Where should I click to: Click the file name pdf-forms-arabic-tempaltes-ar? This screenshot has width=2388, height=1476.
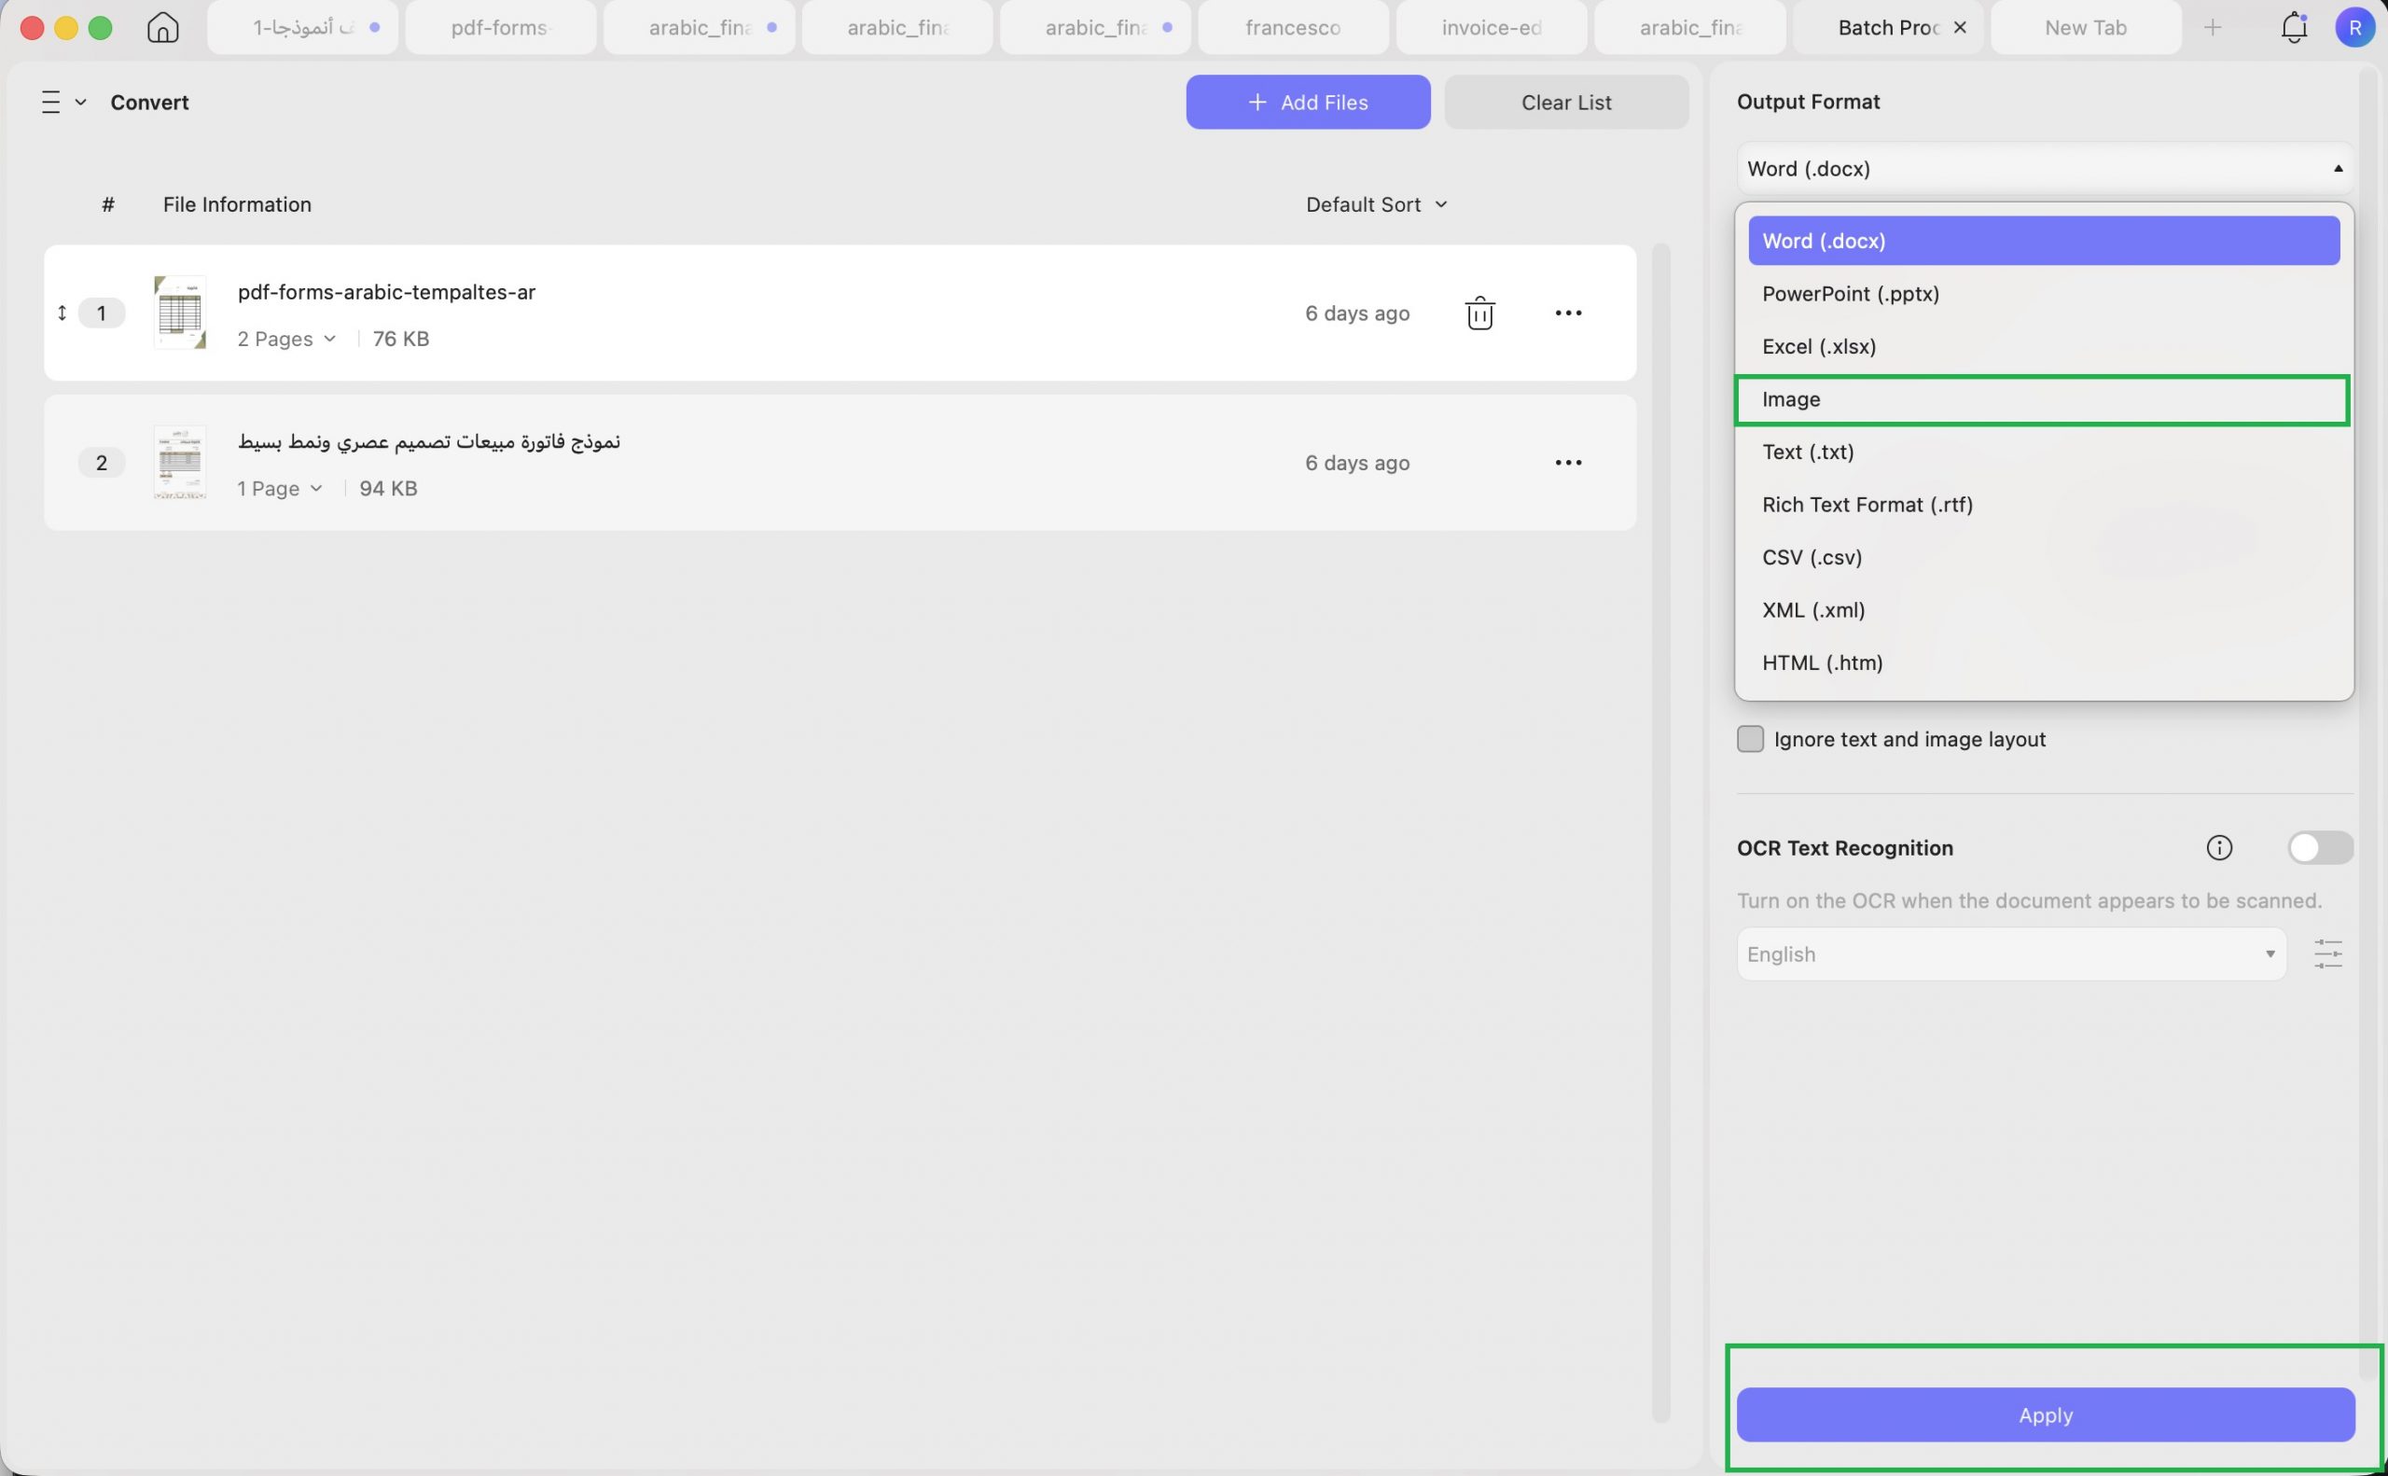pyautogui.click(x=386, y=292)
